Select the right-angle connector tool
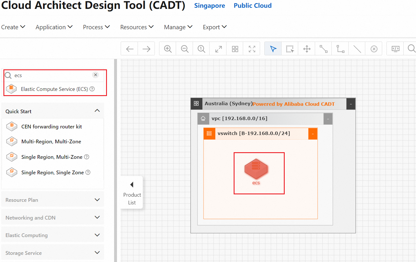 coord(340,49)
